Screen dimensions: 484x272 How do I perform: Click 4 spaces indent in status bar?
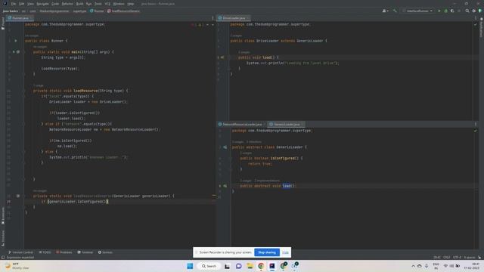(x=470, y=257)
